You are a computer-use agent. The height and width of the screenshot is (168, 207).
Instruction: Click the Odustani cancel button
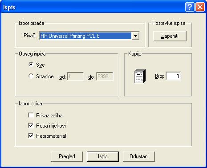tap(139, 156)
